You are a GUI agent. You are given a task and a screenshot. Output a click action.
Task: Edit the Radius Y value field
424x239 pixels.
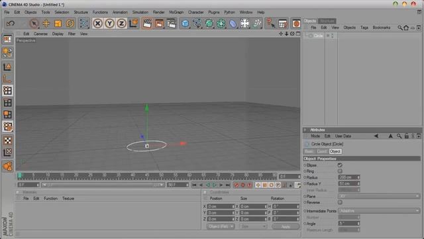(349, 184)
